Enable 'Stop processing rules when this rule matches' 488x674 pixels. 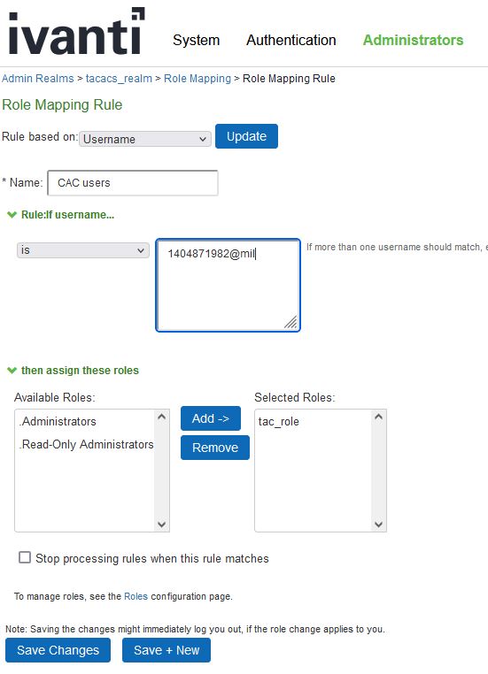[x=25, y=557]
